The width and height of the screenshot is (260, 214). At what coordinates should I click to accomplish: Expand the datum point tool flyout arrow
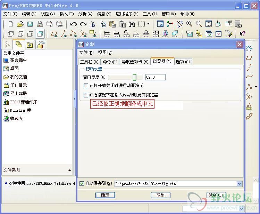(x=256, y=87)
